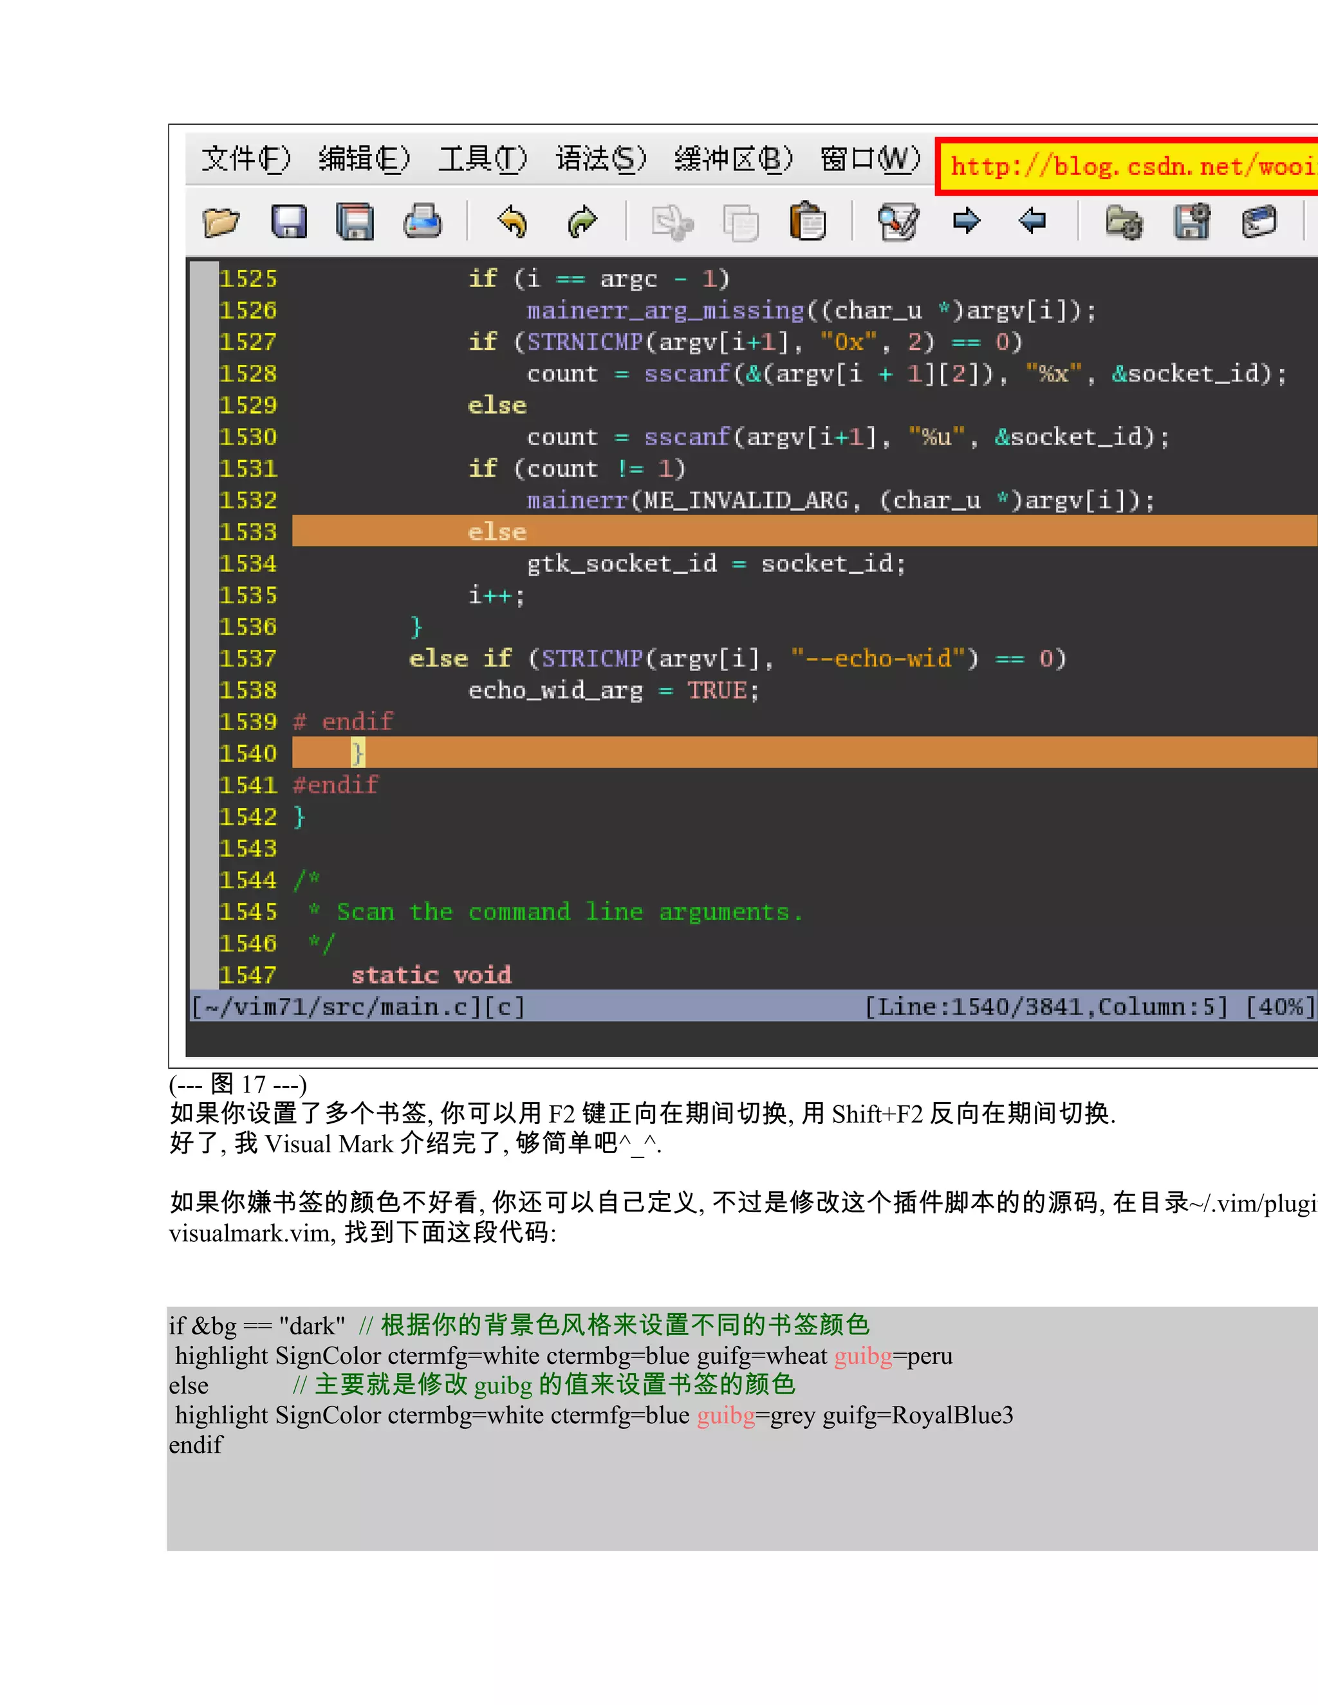Click the redo arrow icon

582,222
